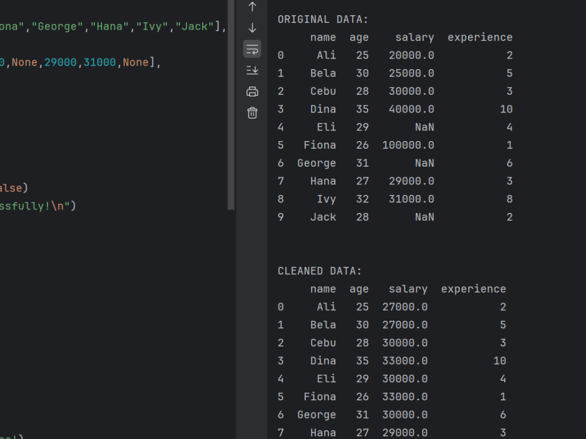Clear the output using the trash icon
This screenshot has width=586, height=439.
pyautogui.click(x=252, y=112)
